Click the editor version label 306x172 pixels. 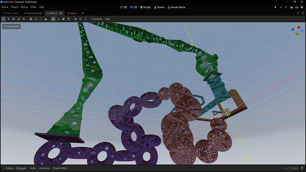click(x=292, y=168)
